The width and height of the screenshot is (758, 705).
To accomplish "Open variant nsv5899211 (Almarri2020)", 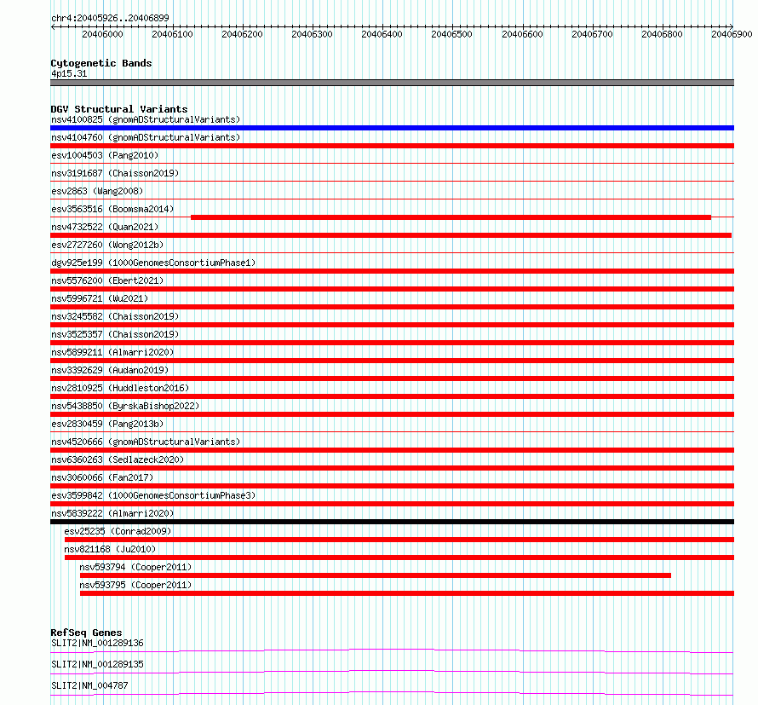I will [x=112, y=352].
